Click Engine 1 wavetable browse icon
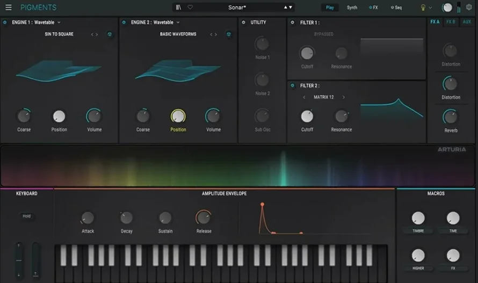This screenshot has width=478, height=283. (110, 34)
